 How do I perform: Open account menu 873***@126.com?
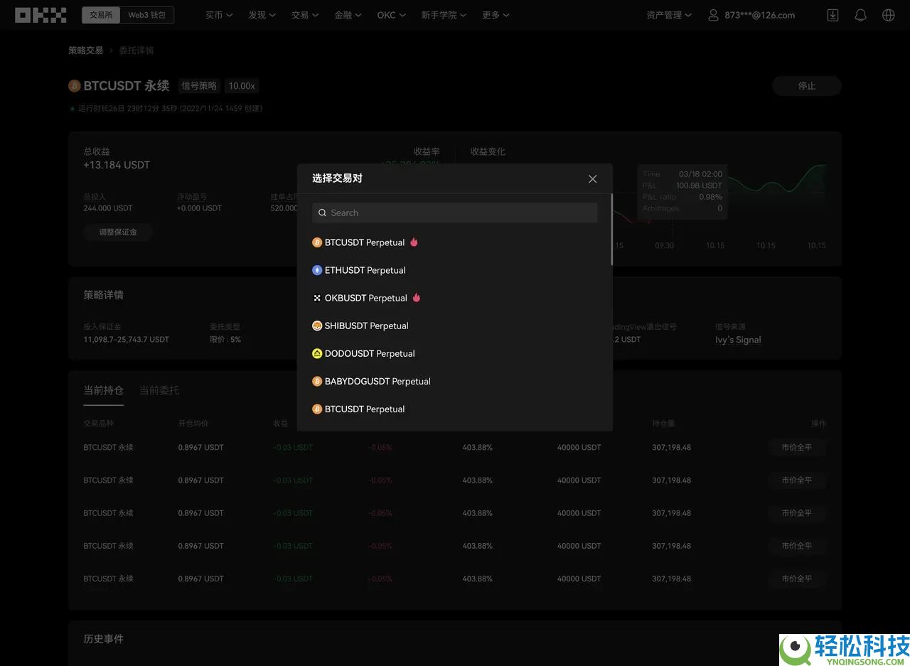(x=760, y=15)
